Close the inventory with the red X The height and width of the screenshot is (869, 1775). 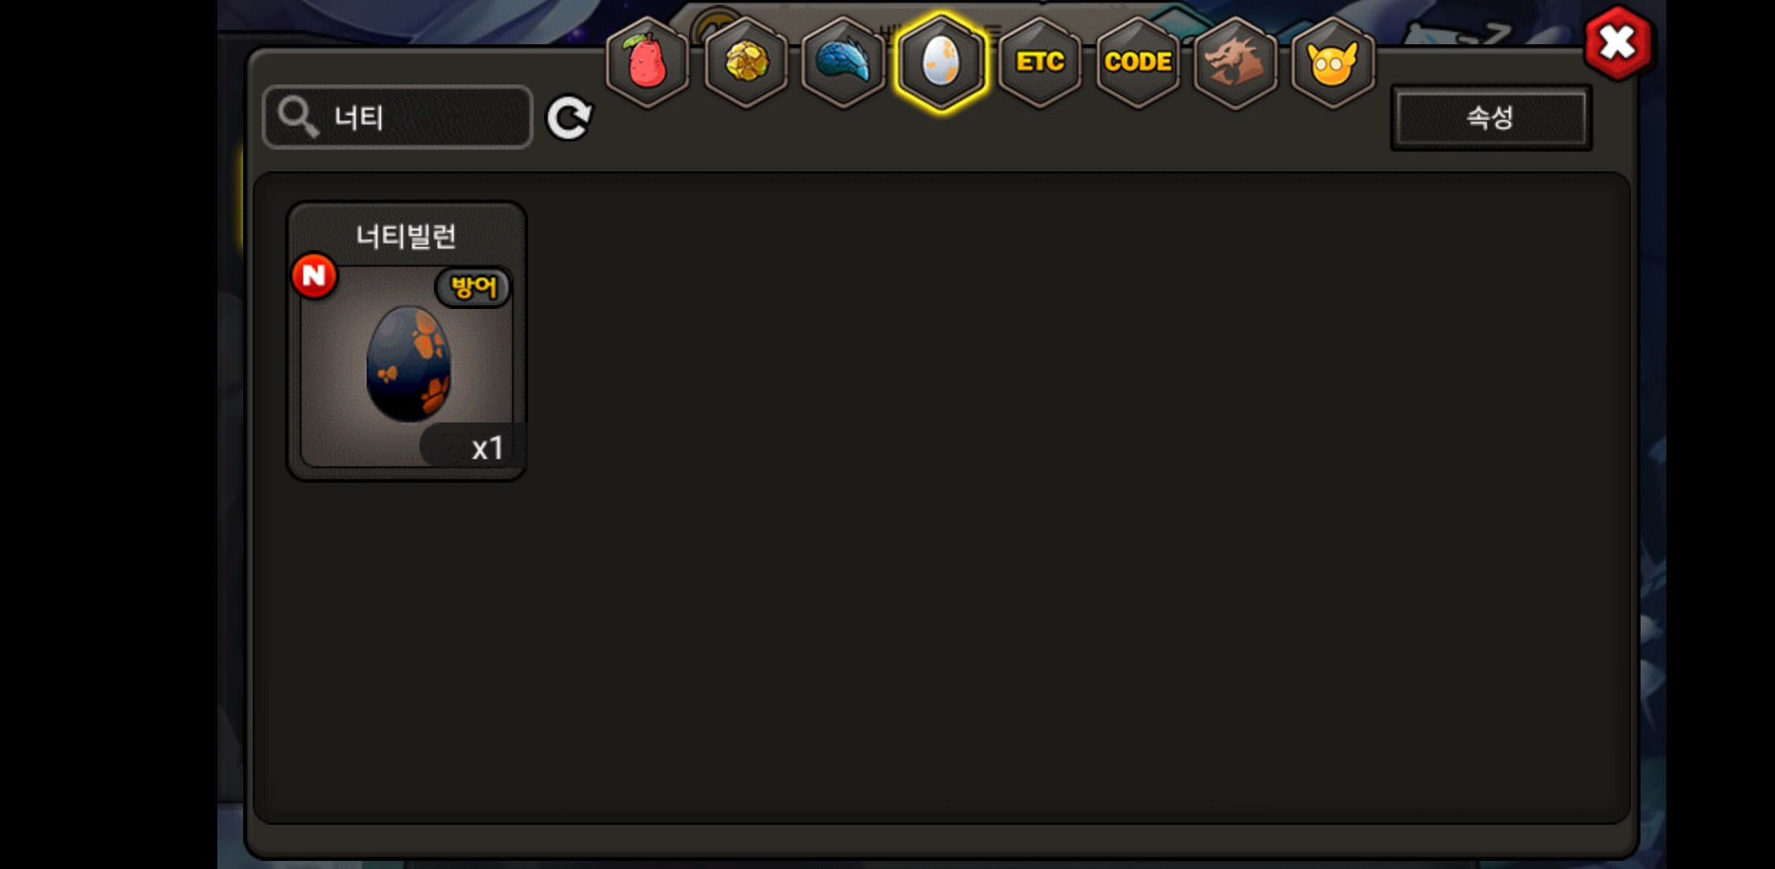[1617, 43]
